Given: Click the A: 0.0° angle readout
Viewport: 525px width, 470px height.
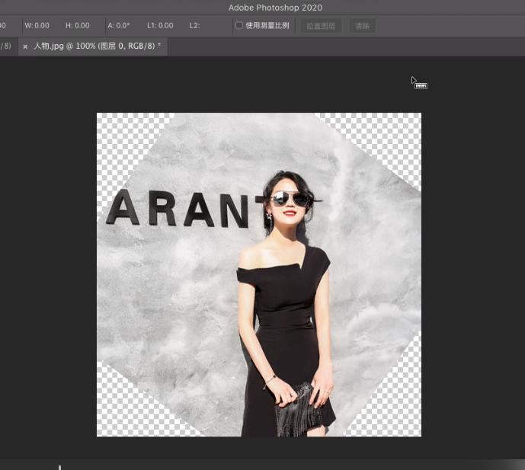Looking at the screenshot, I should [118, 26].
